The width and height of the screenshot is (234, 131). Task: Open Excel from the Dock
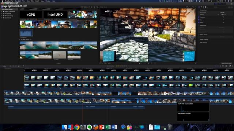[108, 127]
